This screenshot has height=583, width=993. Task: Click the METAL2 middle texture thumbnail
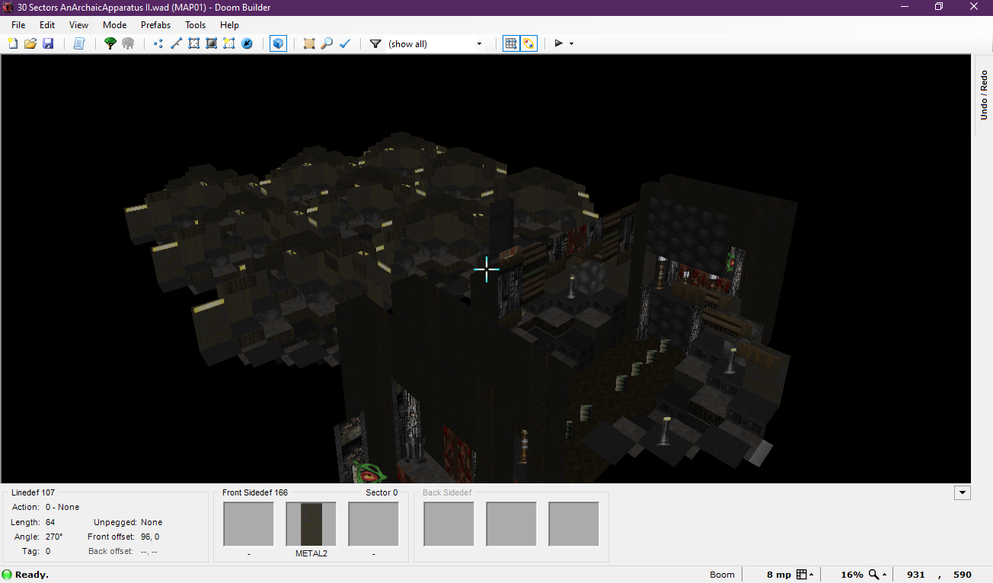click(311, 524)
